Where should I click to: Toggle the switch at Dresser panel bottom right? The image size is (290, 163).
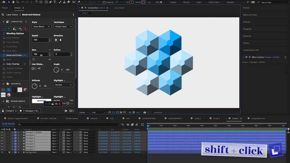pyautogui.click(x=72, y=111)
